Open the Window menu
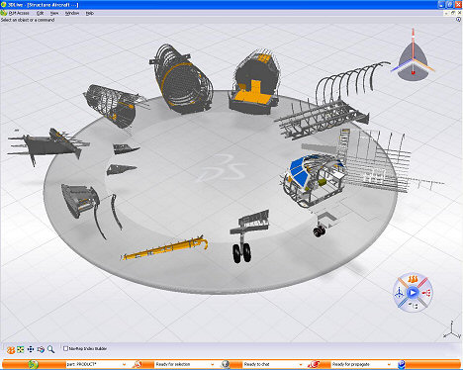 tap(72, 13)
